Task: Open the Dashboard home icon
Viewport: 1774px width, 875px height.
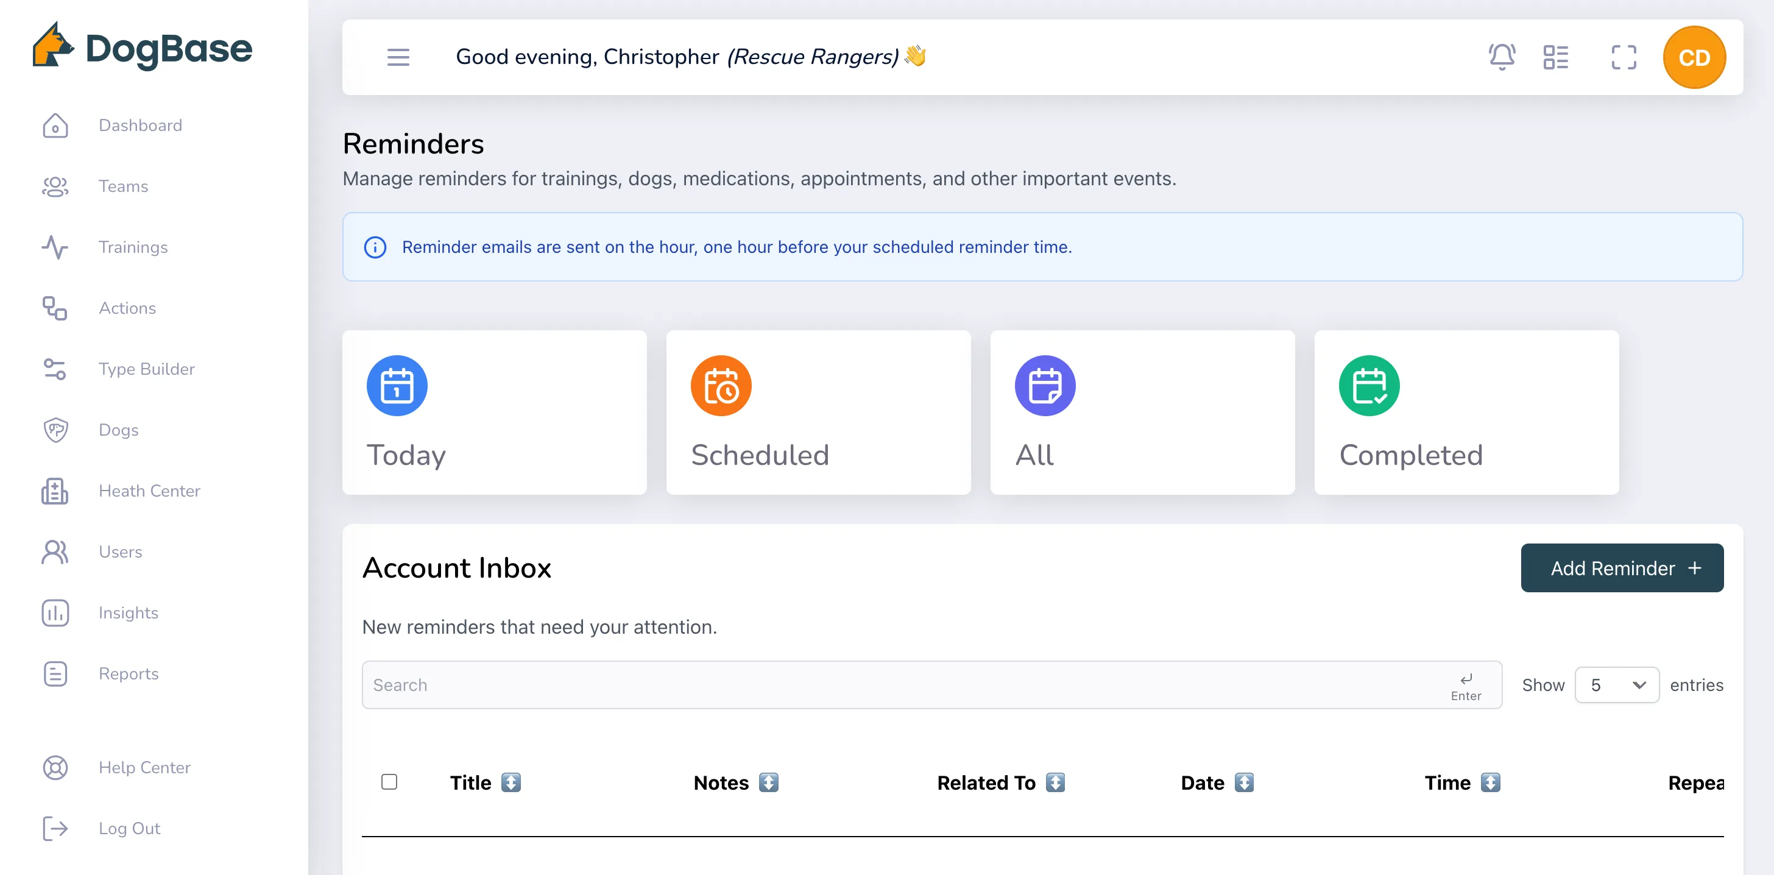Action: (x=55, y=126)
